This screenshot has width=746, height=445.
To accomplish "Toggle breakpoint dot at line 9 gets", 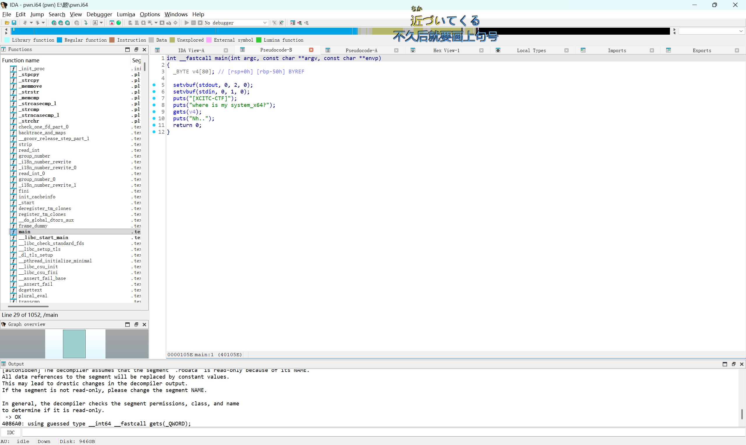I will (154, 112).
